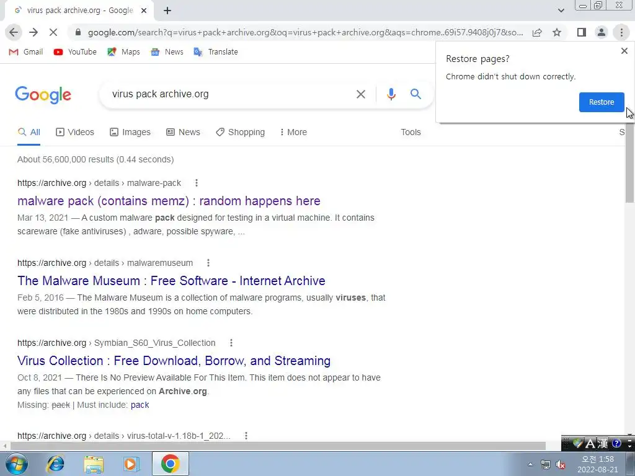
Task: Click the network tray icon
Action: point(546,465)
